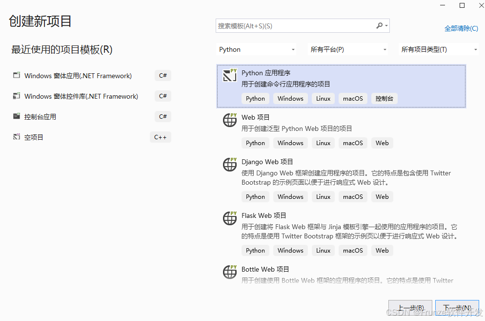This screenshot has height=321, width=485.
Task: Click the 控制台应用 recent template icon
Action: pyautogui.click(x=17, y=116)
